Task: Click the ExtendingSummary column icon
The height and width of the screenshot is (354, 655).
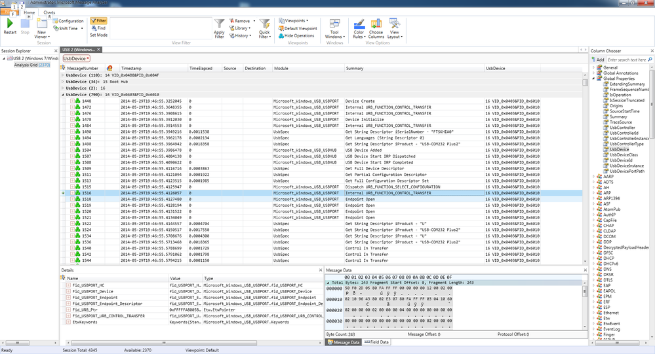Action: [x=606, y=84]
